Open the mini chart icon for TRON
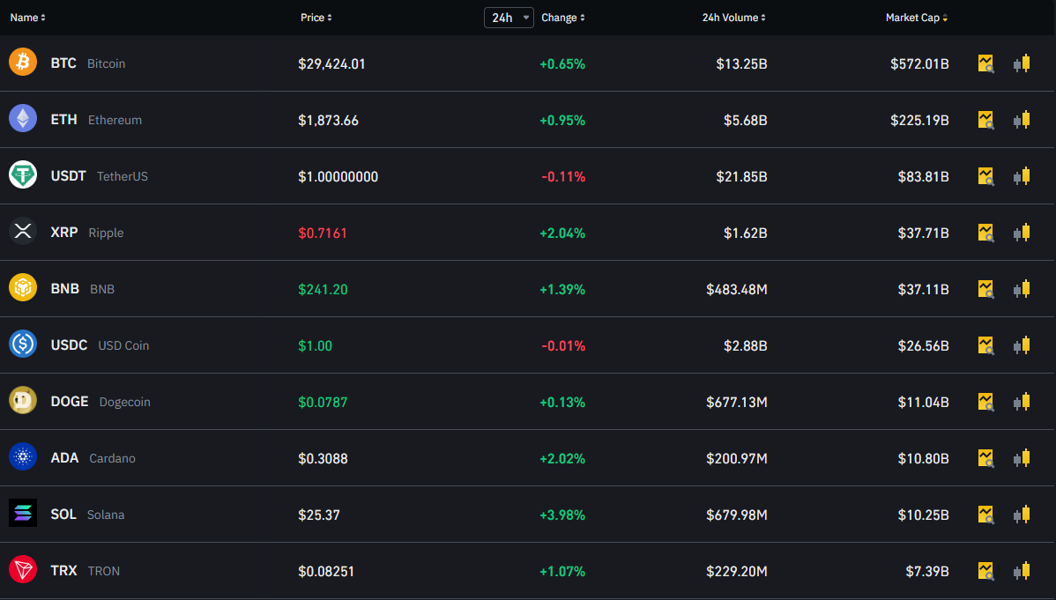The image size is (1056, 600). pos(985,570)
